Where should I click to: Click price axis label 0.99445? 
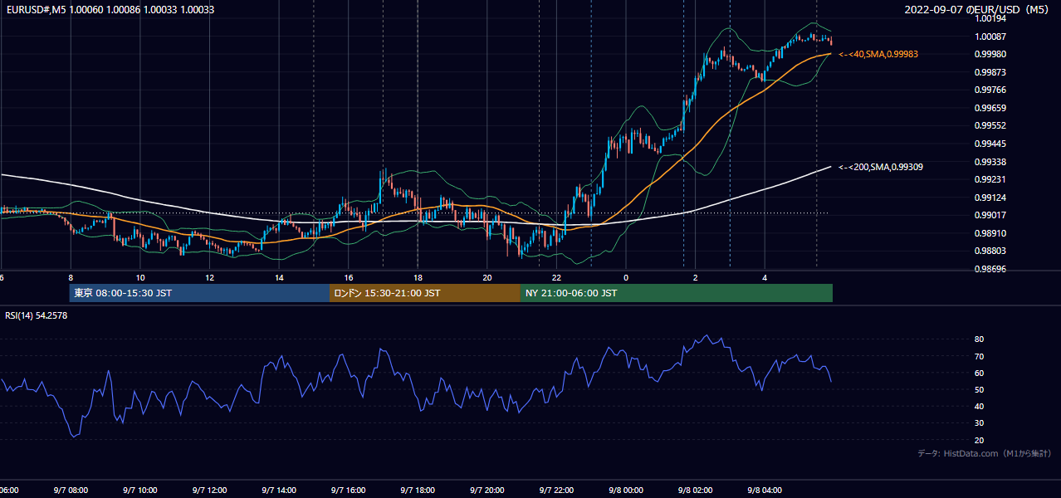[x=990, y=144]
